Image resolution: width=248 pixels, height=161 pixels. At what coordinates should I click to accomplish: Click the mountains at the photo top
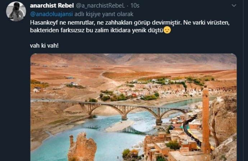[133, 59]
